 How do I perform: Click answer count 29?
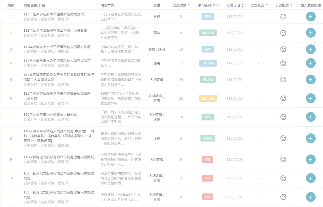tap(181, 80)
